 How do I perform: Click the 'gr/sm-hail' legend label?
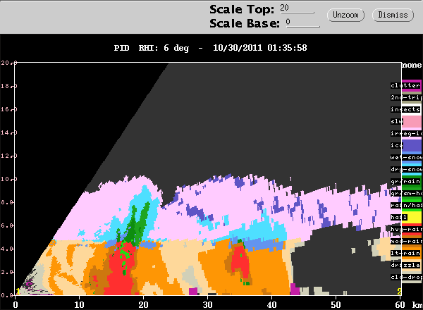406,193
